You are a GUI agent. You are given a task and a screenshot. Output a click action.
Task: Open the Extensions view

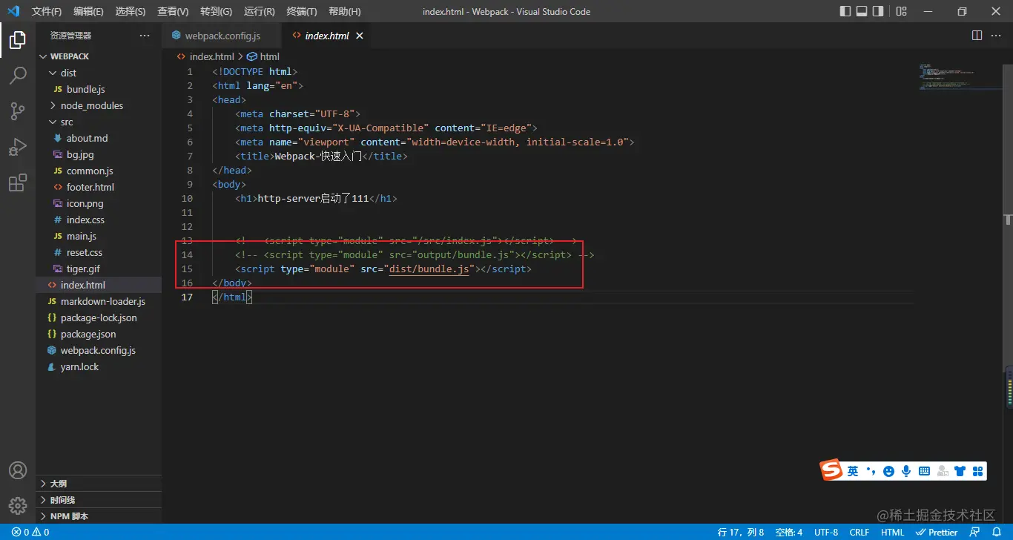tap(18, 182)
